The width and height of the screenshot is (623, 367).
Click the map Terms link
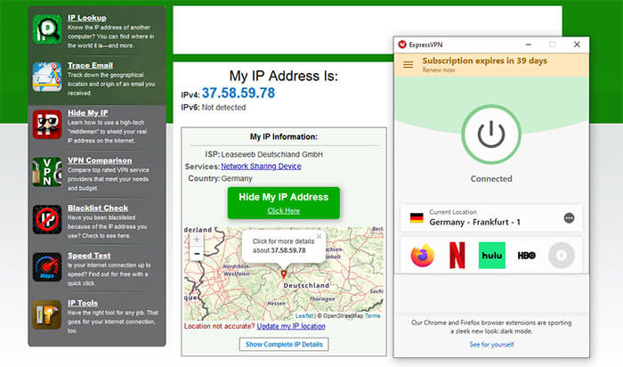point(372,315)
